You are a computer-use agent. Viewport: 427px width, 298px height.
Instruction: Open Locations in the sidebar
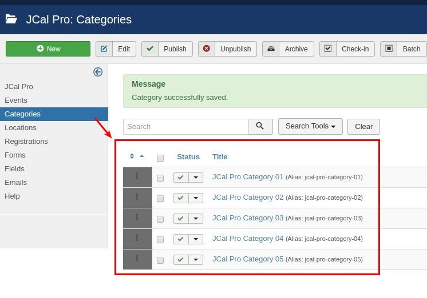pyautogui.click(x=21, y=128)
